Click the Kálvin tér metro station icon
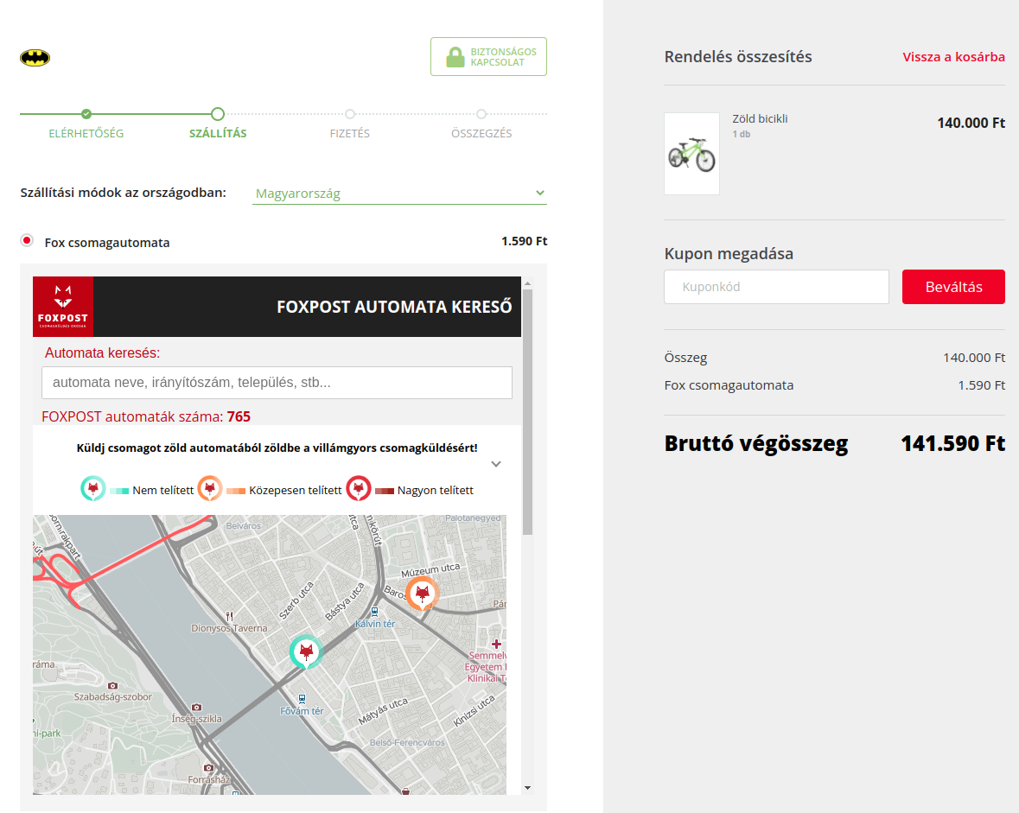 (x=374, y=612)
